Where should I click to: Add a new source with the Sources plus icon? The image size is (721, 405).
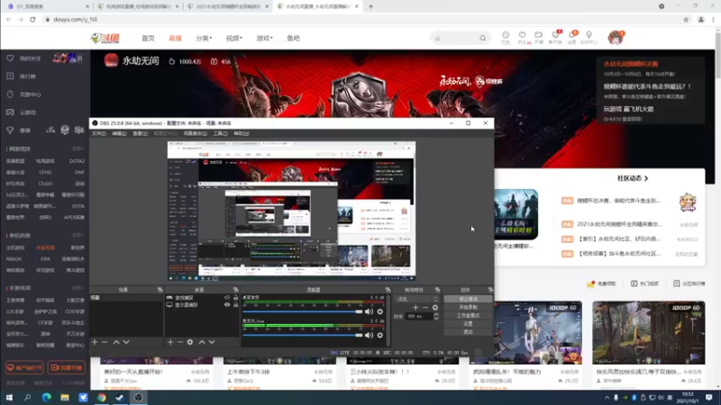(170, 342)
